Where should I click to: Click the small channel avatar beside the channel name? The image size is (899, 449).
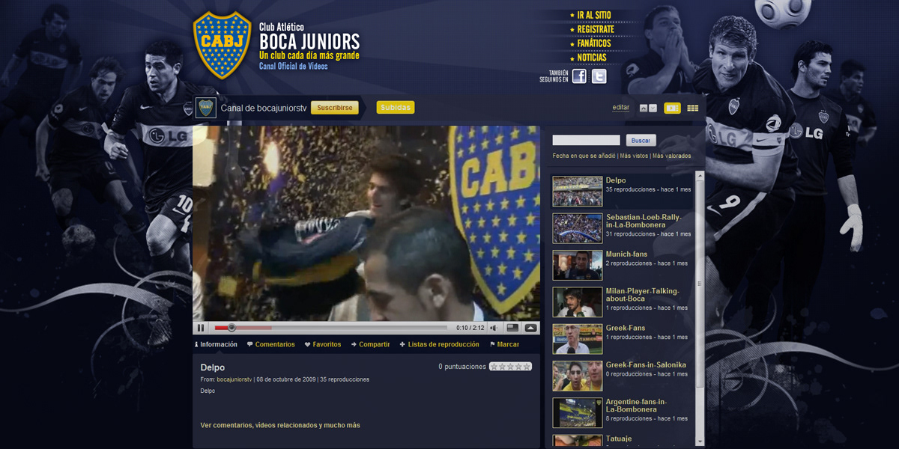[x=205, y=108]
